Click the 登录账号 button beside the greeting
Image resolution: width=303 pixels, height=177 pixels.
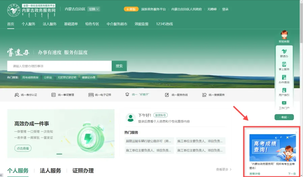point(160,115)
